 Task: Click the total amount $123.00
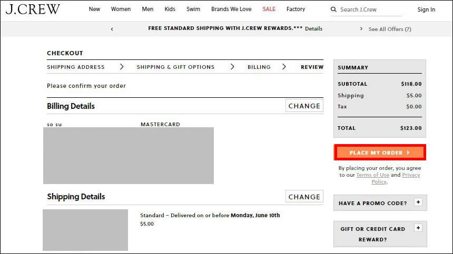411,128
